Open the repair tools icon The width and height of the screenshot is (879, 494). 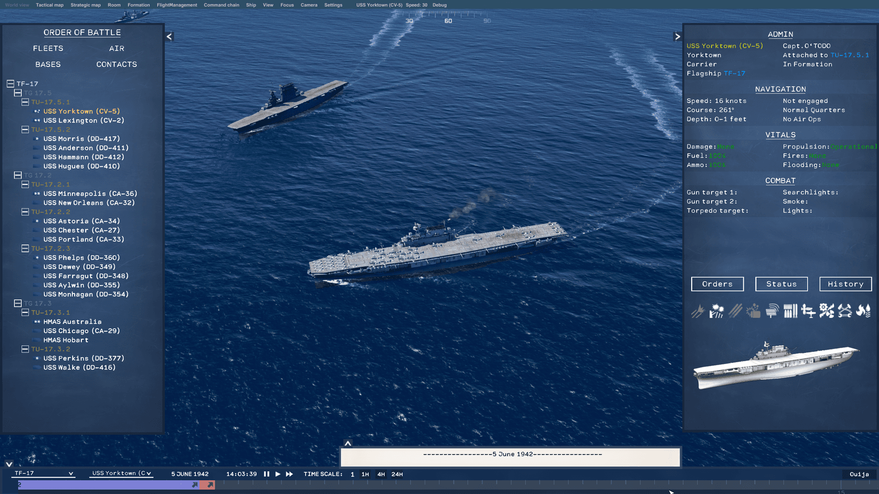pyautogui.click(x=845, y=311)
